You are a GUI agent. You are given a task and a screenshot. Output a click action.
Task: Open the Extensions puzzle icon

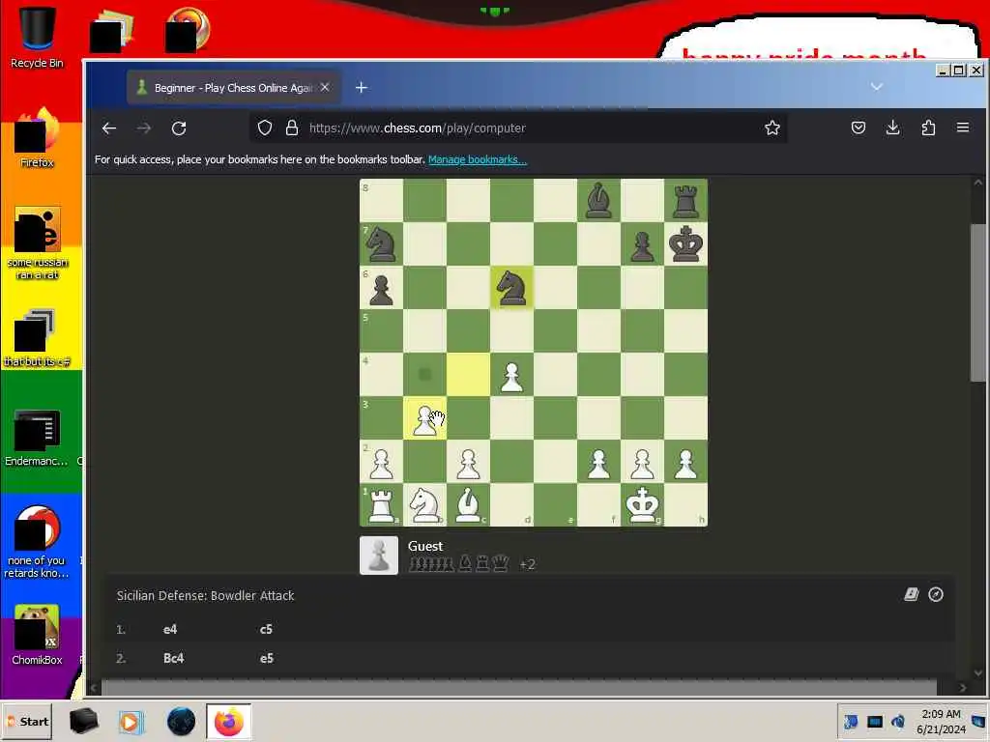coord(928,128)
